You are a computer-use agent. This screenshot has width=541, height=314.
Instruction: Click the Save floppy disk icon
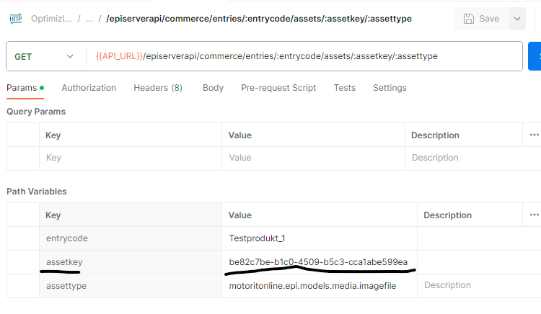coord(469,19)
